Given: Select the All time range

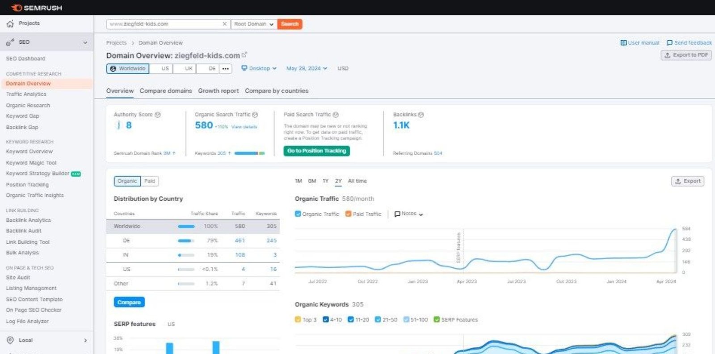Looking at the screenshot, I should 357,181.
